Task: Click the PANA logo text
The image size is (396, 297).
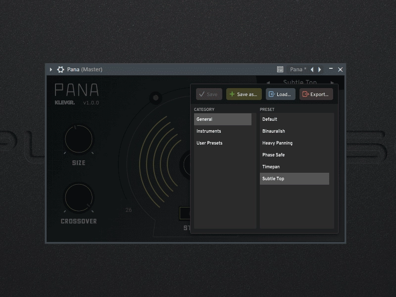Action: click(x=77, y=90)
